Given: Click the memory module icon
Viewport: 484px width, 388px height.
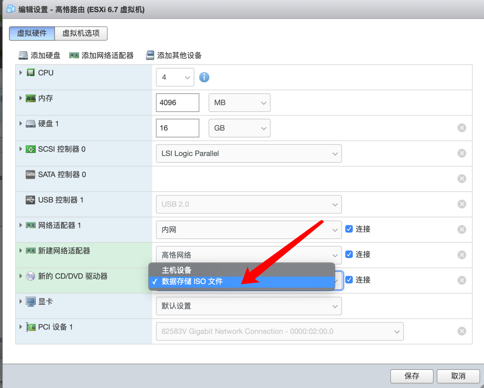Looking at the screenshot, I should 31,98.
